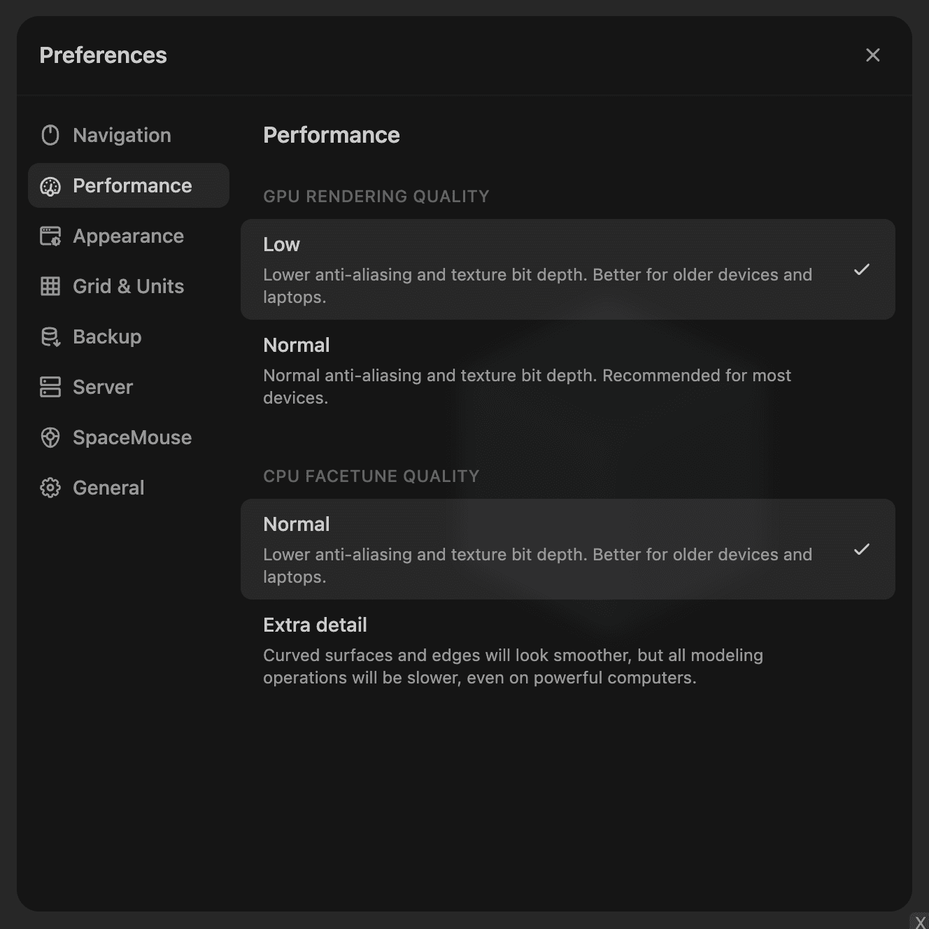This screenshot has width=929, height=929.
Task: Select Low GPU rendering quality
Action: pyautogui.click(x=567, y=269)
